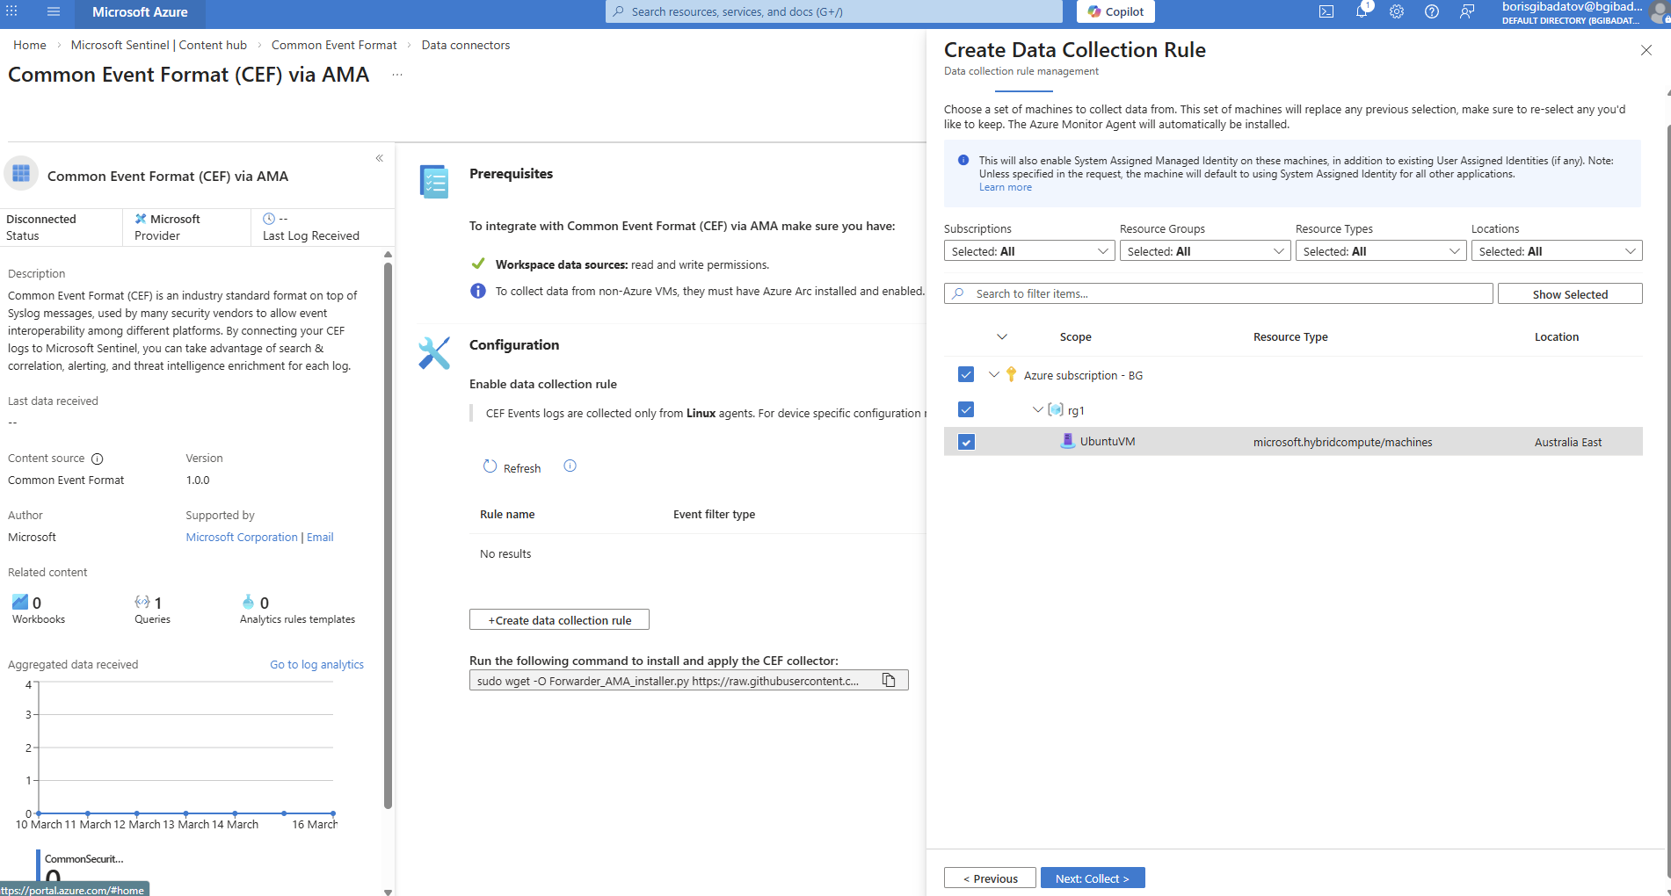Open portal settings gear
Screen dimensions: 1671x896
[x=1397, y=12]
